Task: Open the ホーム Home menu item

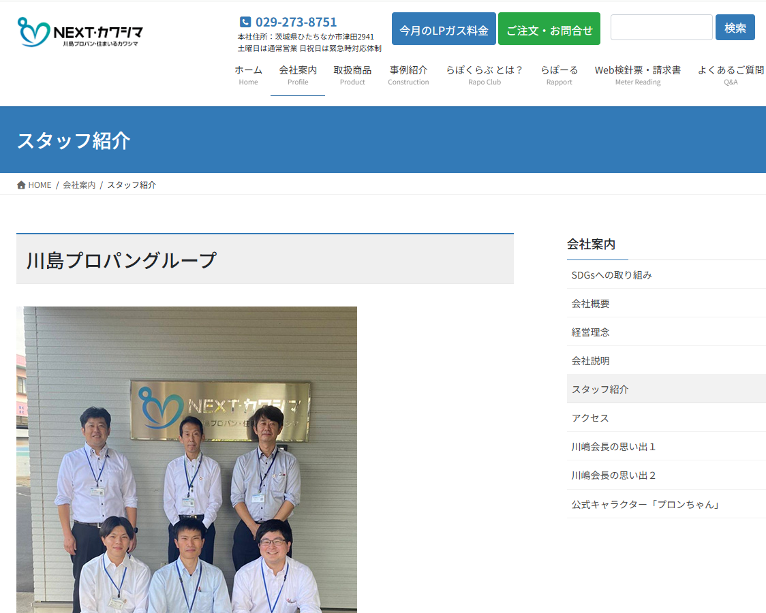Action: pos(248,75)
